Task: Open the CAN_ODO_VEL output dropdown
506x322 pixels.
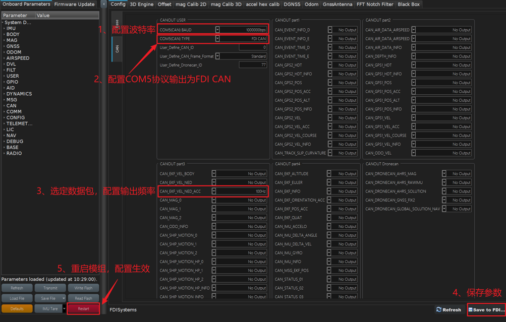Action: [414, 153]
